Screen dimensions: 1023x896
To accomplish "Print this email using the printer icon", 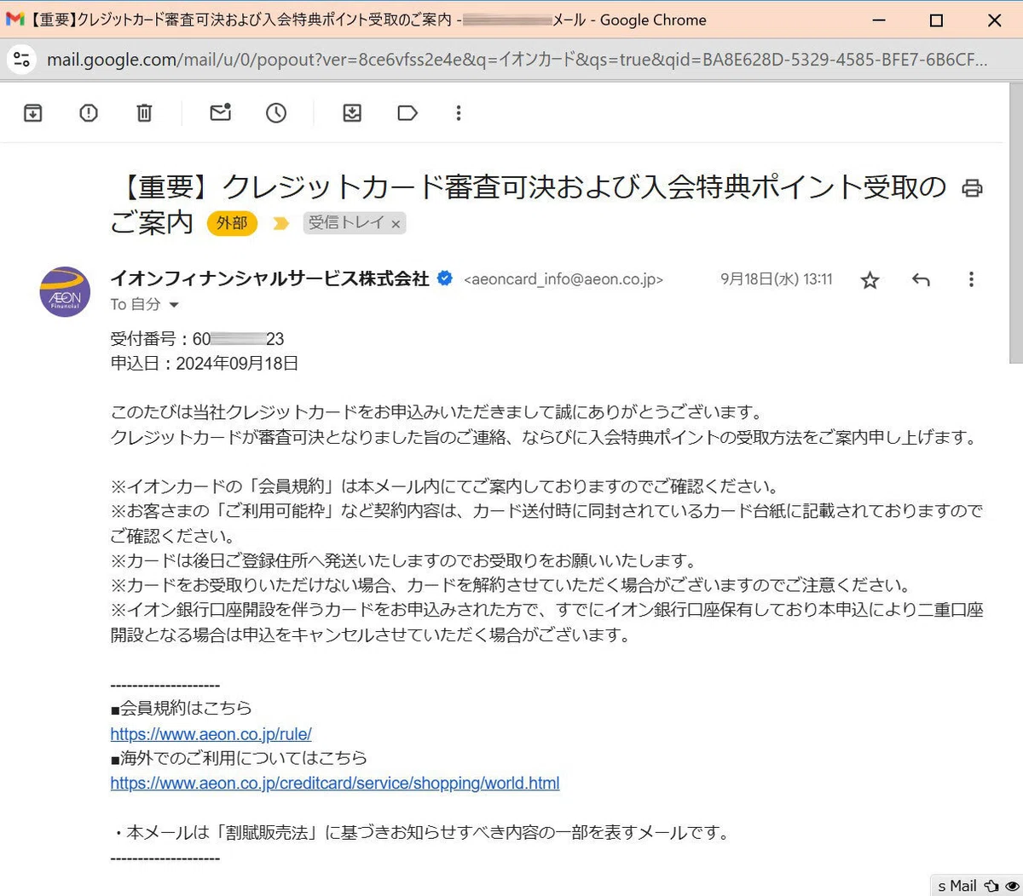I will point(972,188).
